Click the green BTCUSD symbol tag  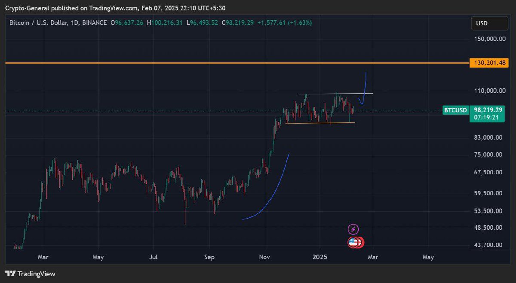tap(455, 110)
